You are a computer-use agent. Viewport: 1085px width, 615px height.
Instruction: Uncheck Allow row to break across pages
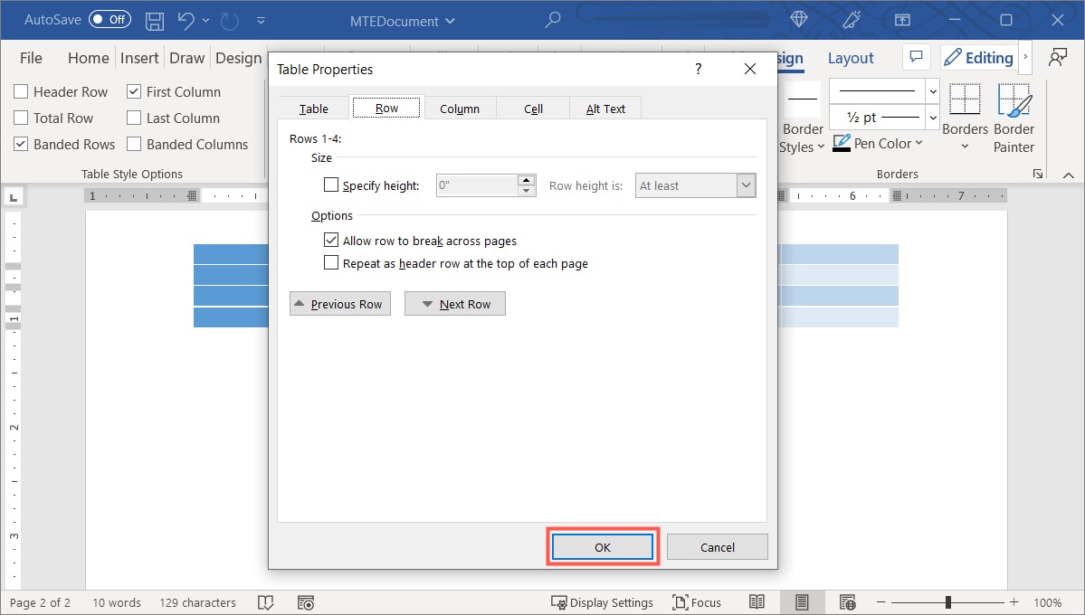click(331, 240)
